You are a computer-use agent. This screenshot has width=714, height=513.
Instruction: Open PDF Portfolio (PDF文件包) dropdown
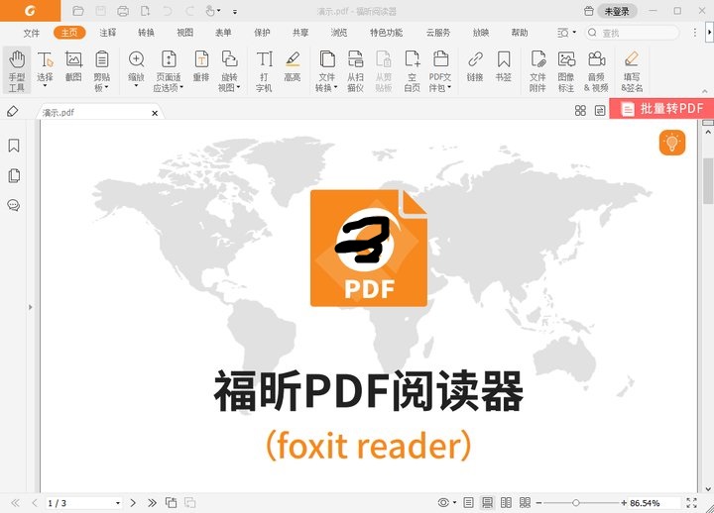click(449, 87)
